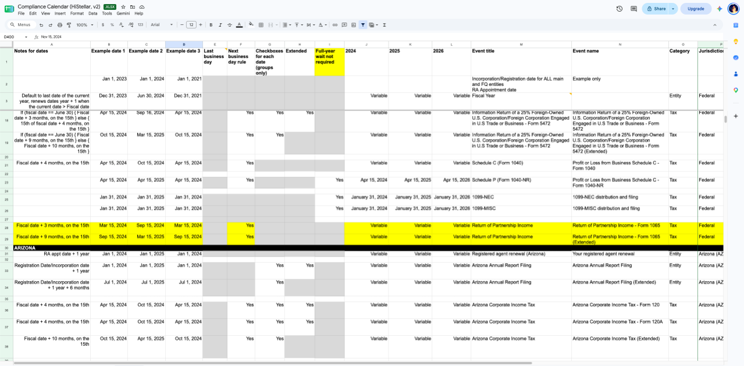744x366 pixels.
Task: Open the zoom 100% dropdown
Action: pyautogui.click(x=84, y=25)
